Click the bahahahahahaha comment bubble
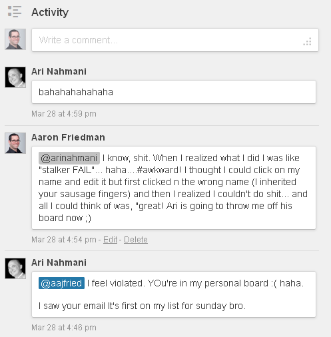The height and width of the screenshot is (337, 331). [174, 92]
